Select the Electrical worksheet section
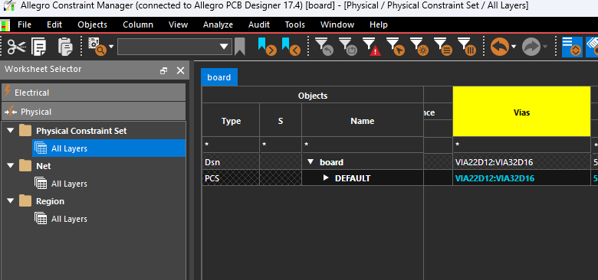The width and height of the screenshot is (598, 280). pyautogui.click(x=94, y=93)
